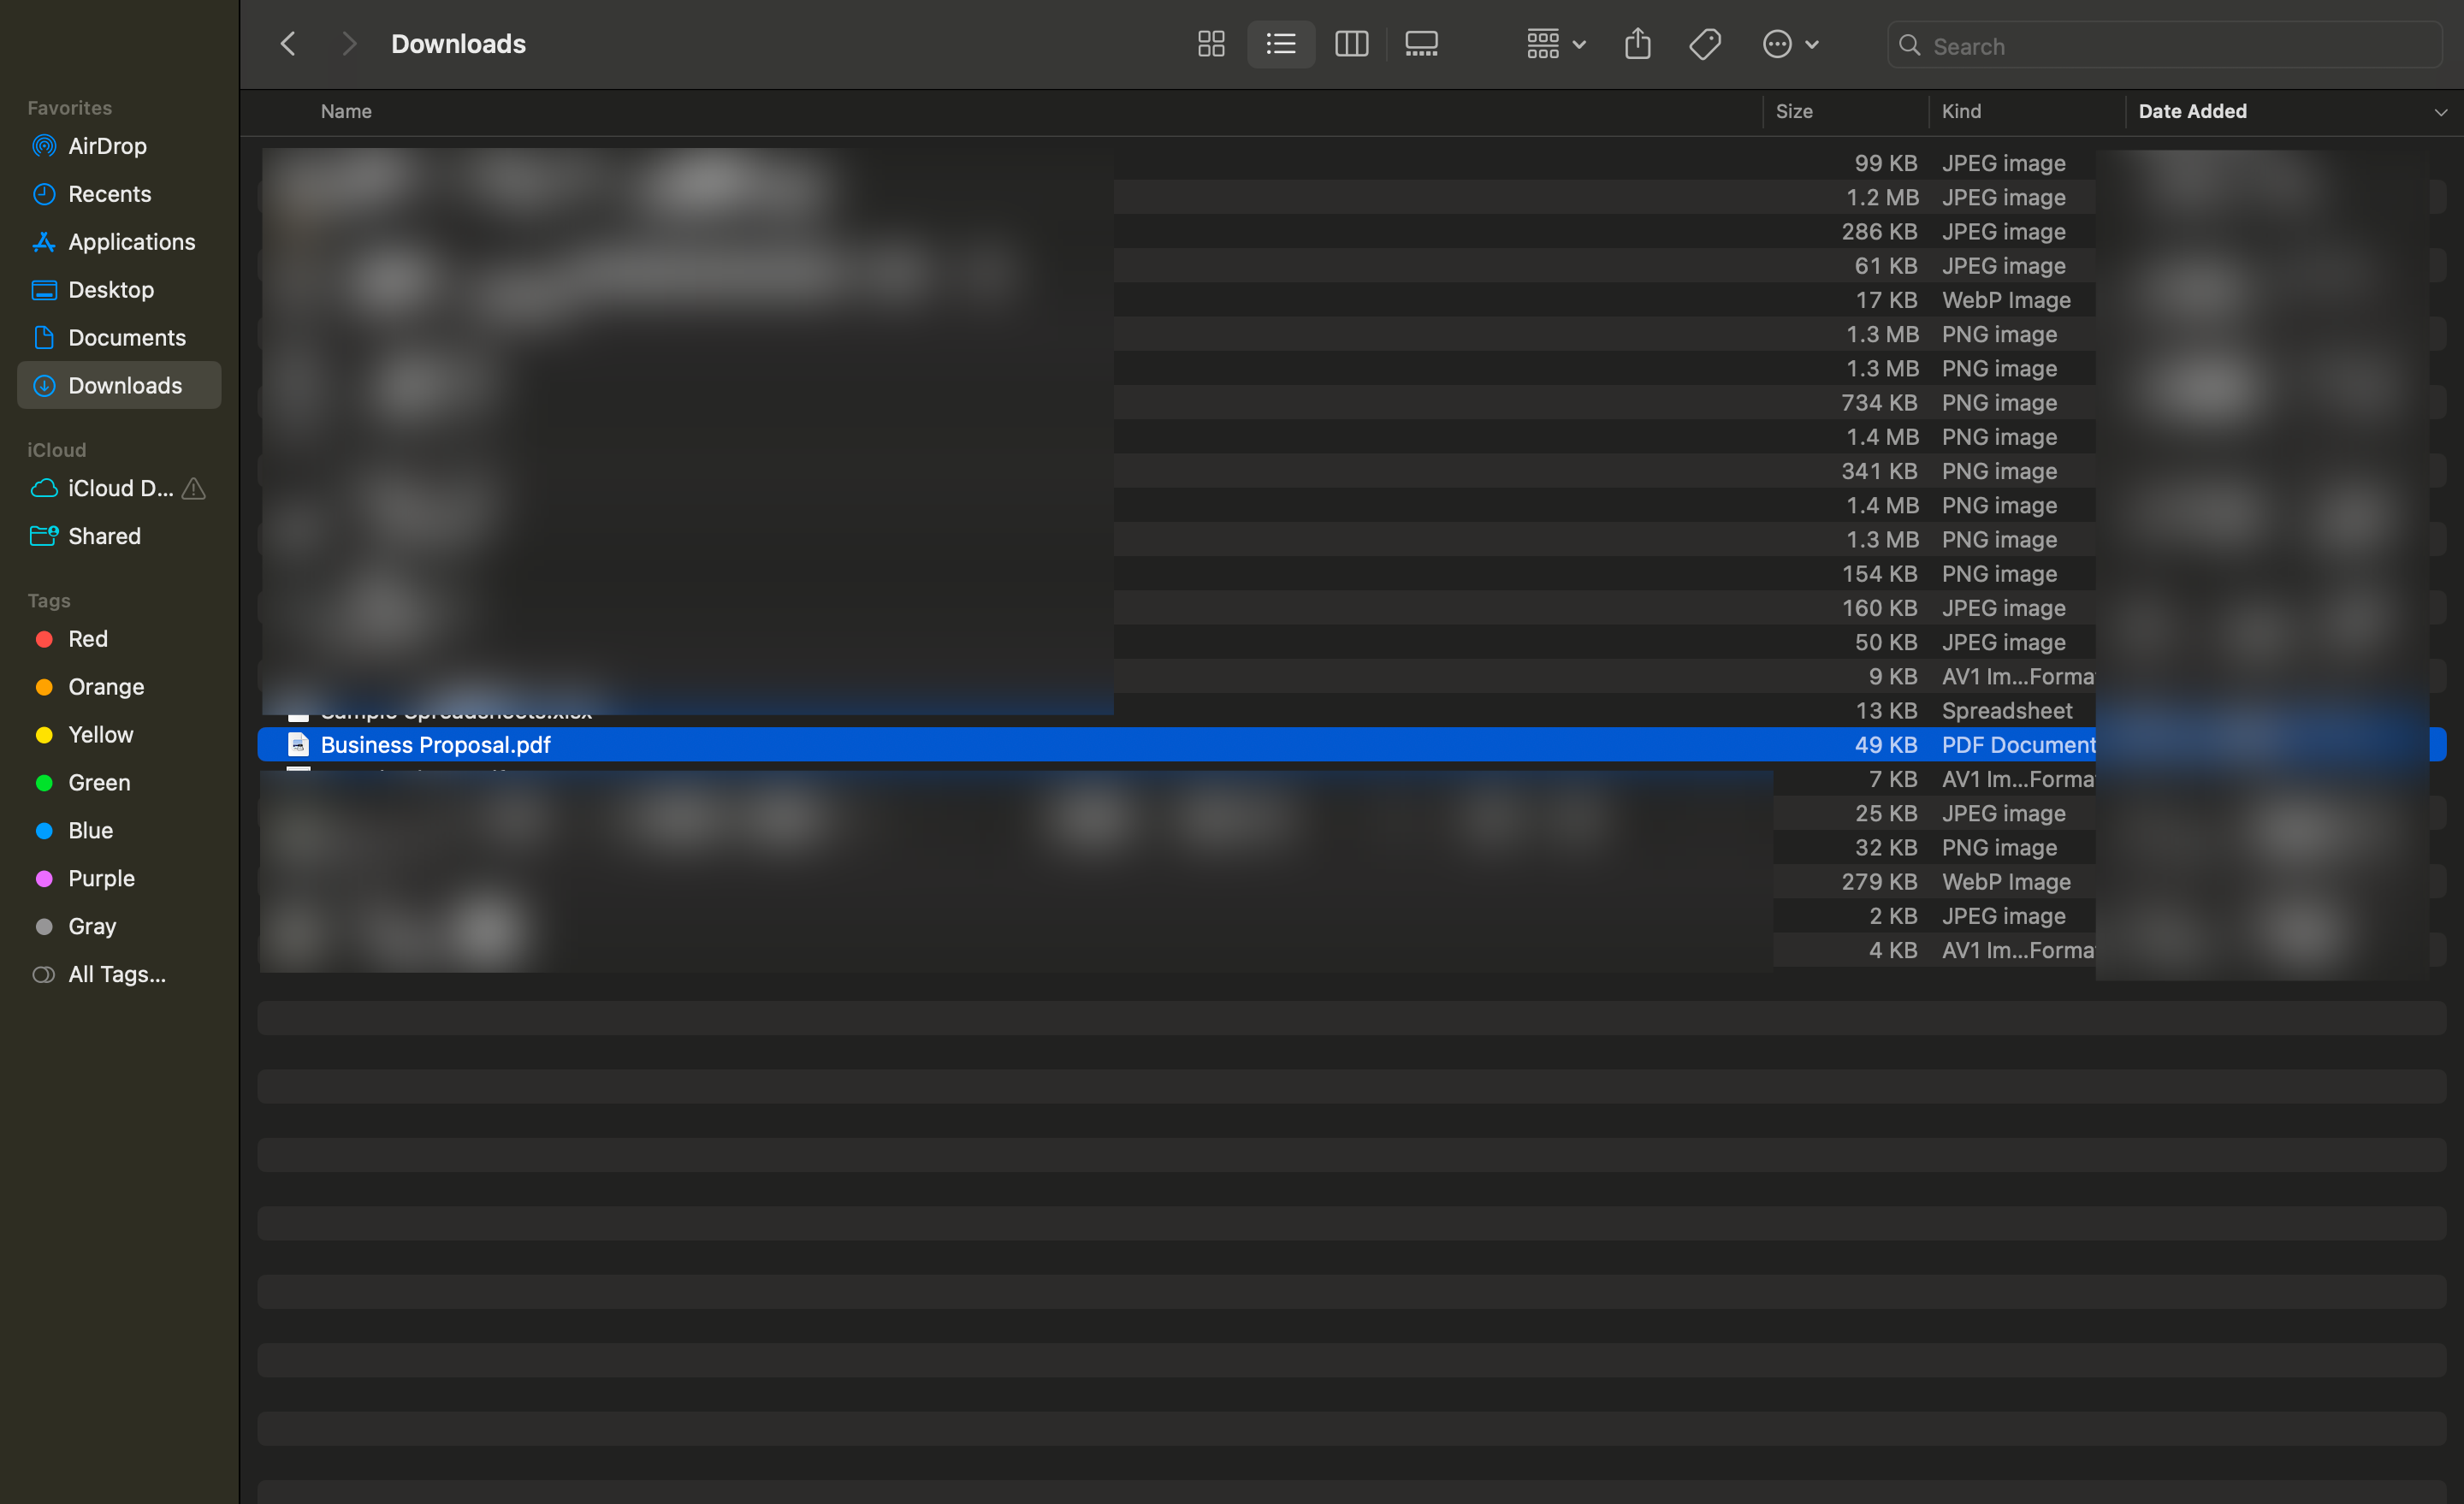
Task: Open AirDrop from the sidebar
Action: [107, 146]
